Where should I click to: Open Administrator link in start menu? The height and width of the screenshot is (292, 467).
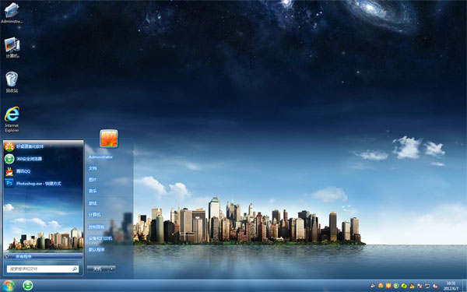point(100,157)
